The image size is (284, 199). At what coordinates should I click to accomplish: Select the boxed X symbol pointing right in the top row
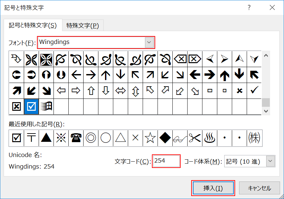pos(195,59)
